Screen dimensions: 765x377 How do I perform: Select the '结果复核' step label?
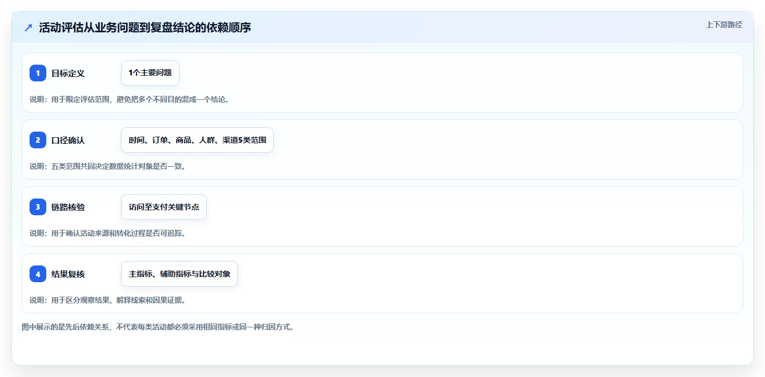point(68,274)
